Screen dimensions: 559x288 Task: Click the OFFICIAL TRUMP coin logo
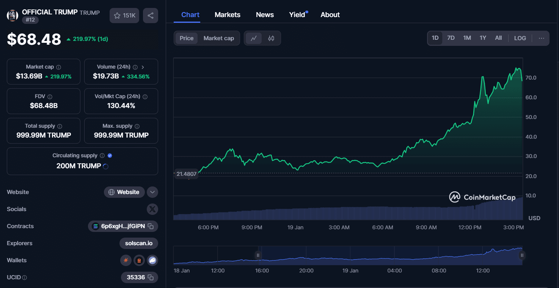pyautogui.click(x=13, y=15)
